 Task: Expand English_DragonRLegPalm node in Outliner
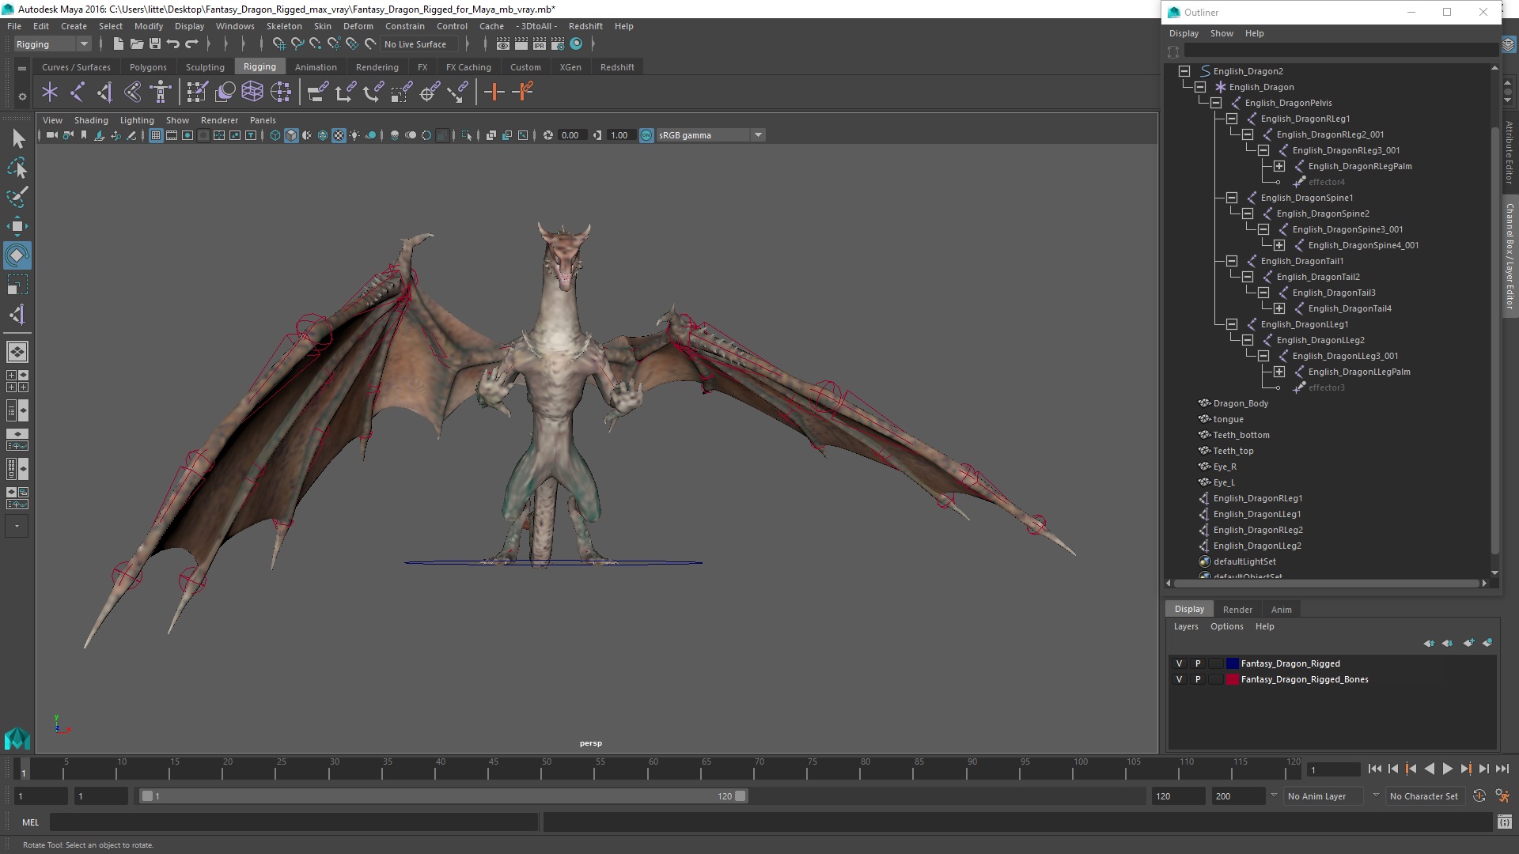[1279, 166]
